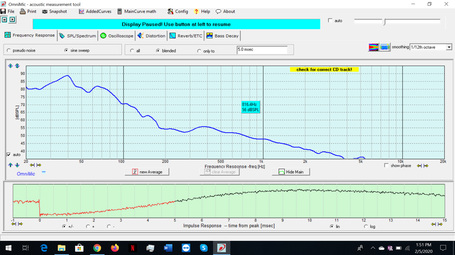The width and height of the screenshot is (455, 255).
Task: Select the lin scale radio button
Action: click(332, 226)
